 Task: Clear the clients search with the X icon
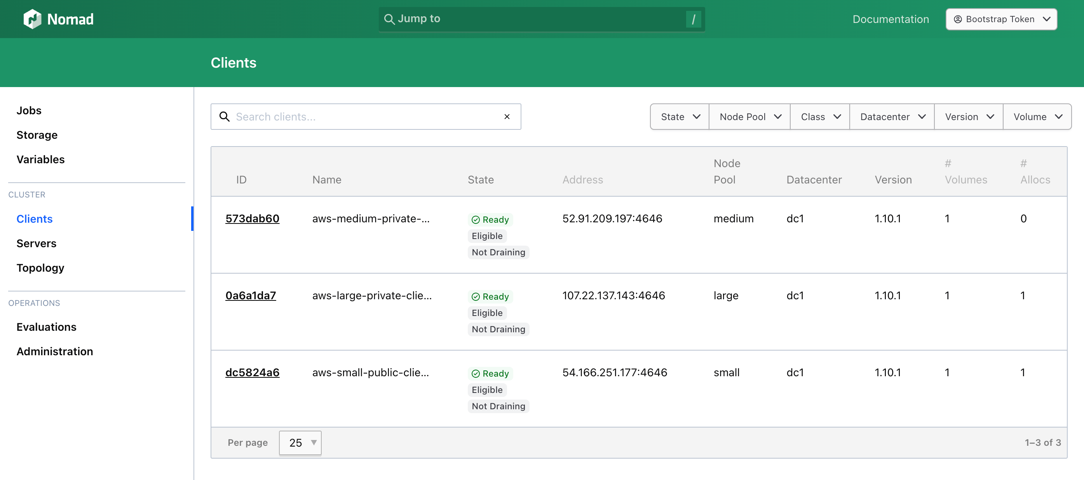[507, 117]
